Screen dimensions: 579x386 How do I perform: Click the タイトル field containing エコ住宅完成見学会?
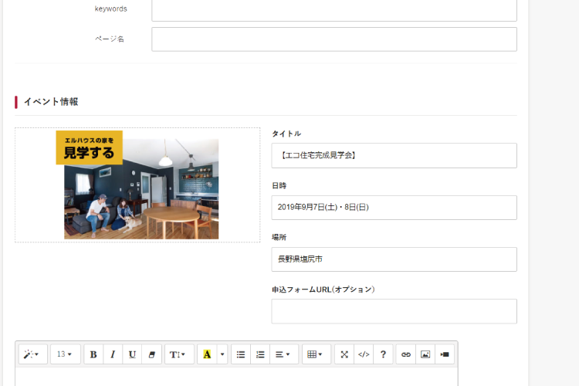click(394, 155)
